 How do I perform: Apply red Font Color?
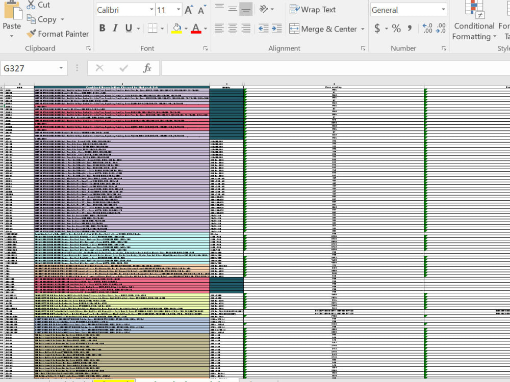[196, 28]
